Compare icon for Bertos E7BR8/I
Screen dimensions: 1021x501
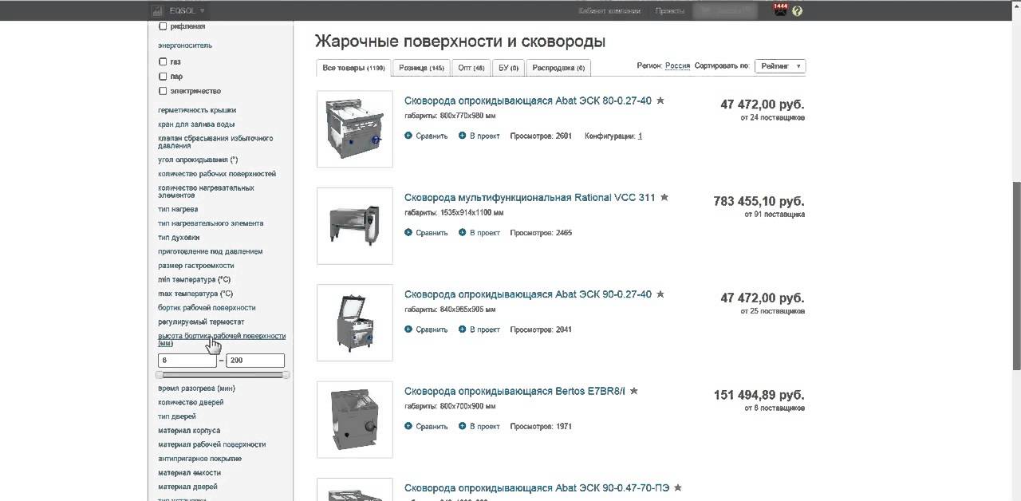(x=408, y=426)
